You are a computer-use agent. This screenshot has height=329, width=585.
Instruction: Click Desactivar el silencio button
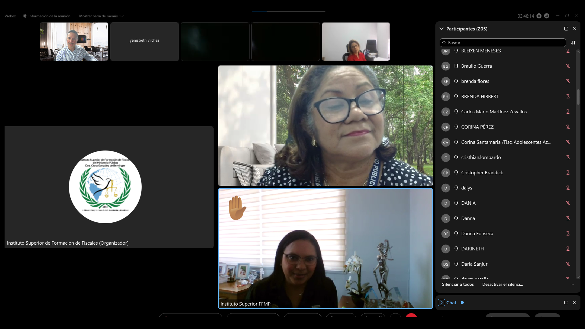(x=502, y=284)
